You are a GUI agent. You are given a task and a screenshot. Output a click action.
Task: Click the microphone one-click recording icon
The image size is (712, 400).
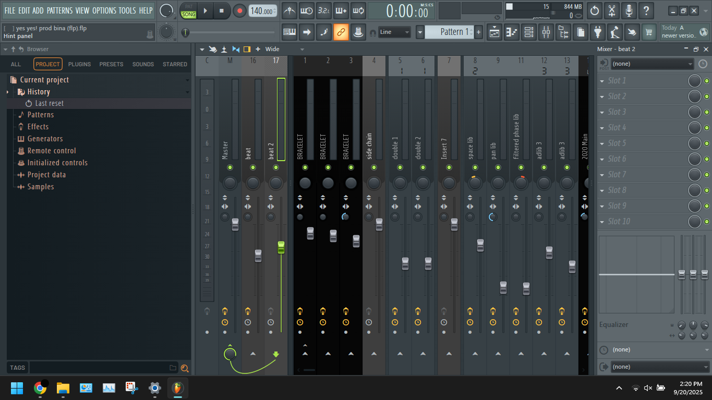pyautogui.click(x=629, y=10)
